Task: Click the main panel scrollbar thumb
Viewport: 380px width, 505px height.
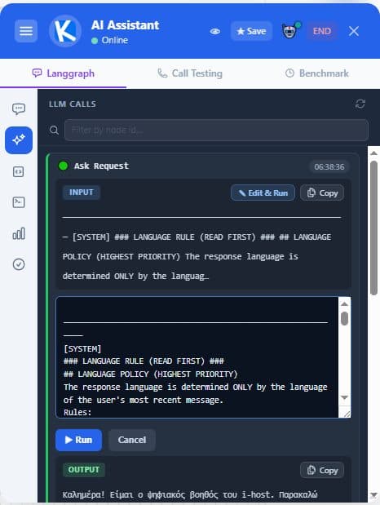Action: 373,228
